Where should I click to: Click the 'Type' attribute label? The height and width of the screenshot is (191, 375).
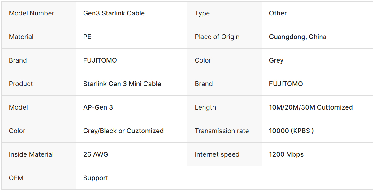click(202, 13)
